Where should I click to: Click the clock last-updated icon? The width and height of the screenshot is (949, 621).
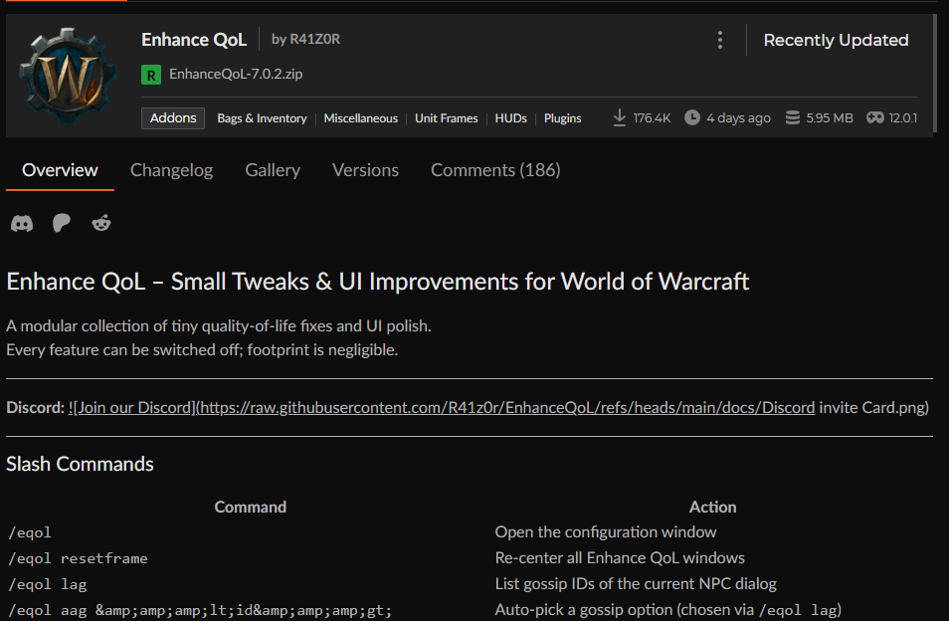tap(691, 117)
